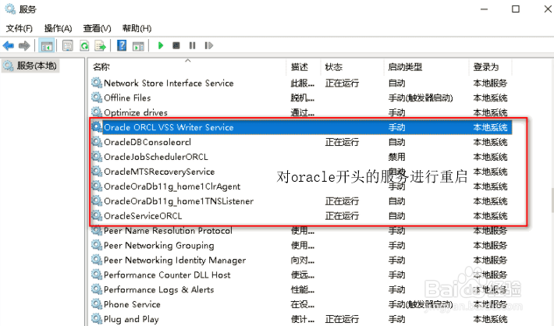
Task: Click gear icon of Offline Files row
Action: [x=97, y=97]
